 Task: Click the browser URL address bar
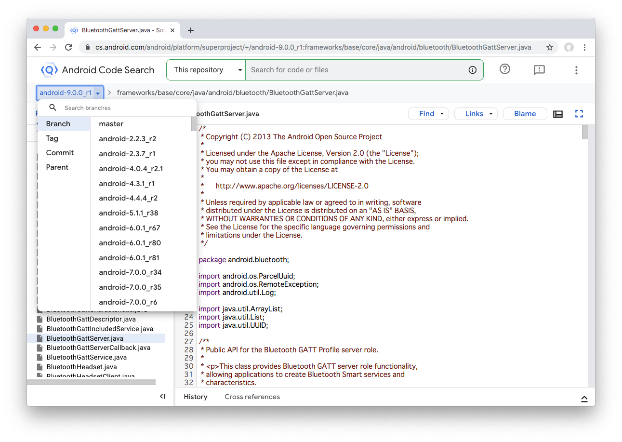[313, 47]
